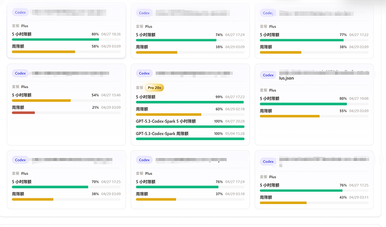
Task: Click Codex badge in card resetting 04/27 18:36
Action: (20, 12)
